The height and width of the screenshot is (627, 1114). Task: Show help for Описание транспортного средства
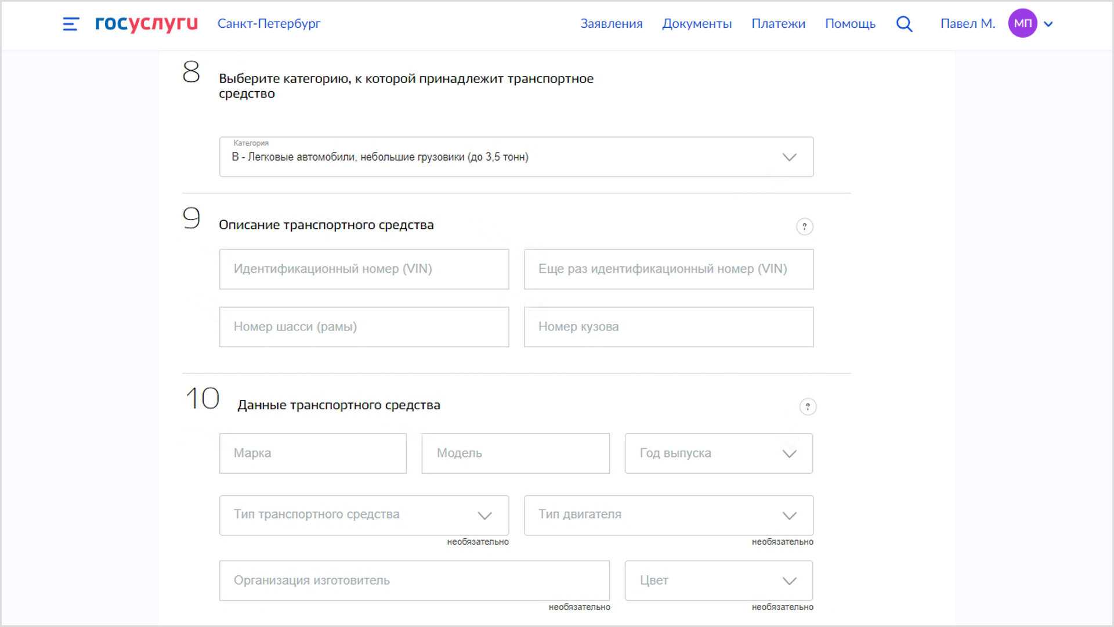(804, 226)
